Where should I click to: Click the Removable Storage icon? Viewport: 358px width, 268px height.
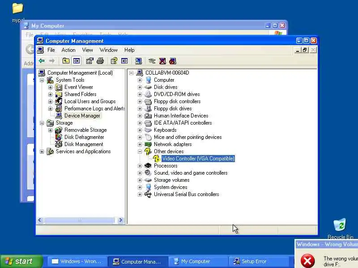click(59, 130)
